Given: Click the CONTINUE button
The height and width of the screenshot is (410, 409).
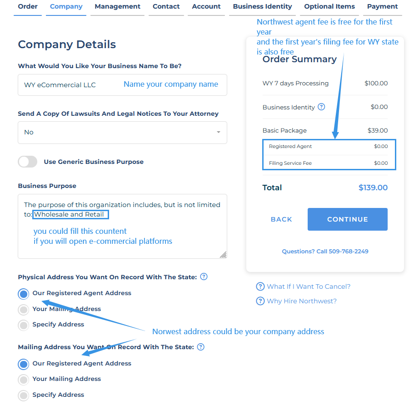Looking at the screenshot, I should (x=347, y=219).
